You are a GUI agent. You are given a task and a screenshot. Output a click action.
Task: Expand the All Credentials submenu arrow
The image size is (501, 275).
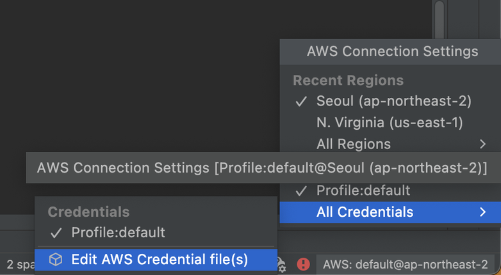[483, 212]
